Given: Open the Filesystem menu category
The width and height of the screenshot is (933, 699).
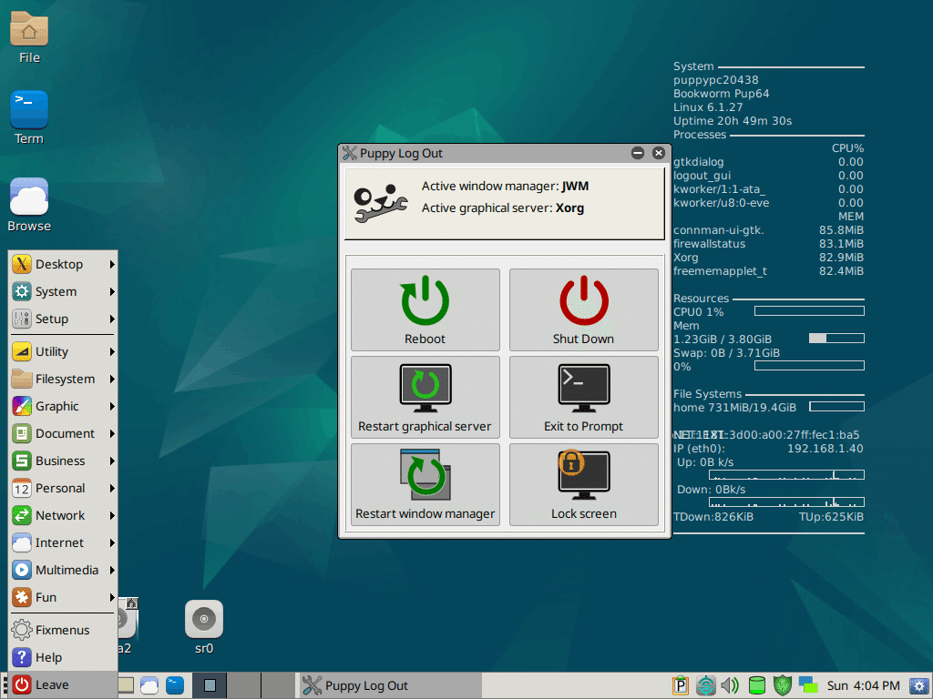Looking at the screenshot, I should point(63,379).
